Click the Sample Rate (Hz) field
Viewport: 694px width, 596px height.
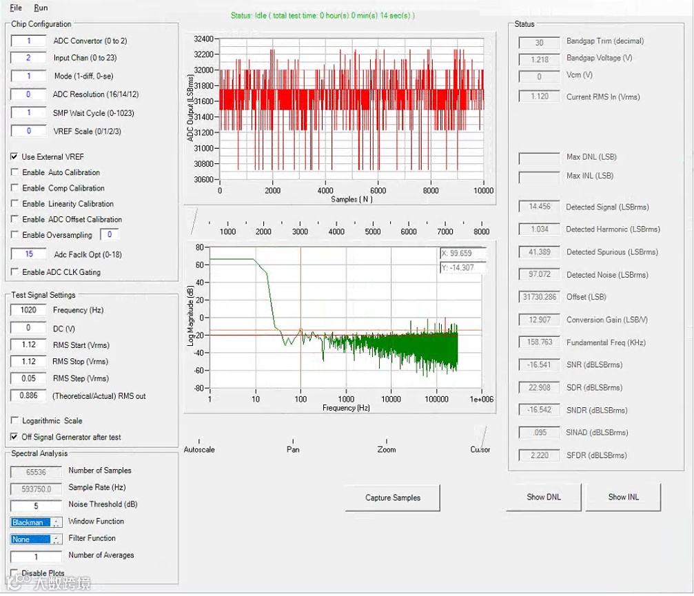pyautogui.click(x=36, y=489)
